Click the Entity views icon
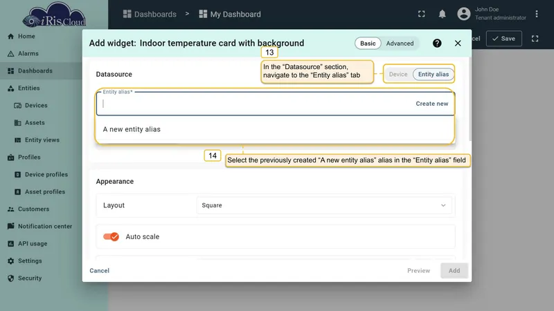 [18, 140]
